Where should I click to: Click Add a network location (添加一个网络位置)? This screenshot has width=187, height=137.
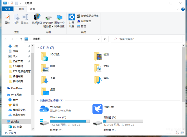pos(59,21)
